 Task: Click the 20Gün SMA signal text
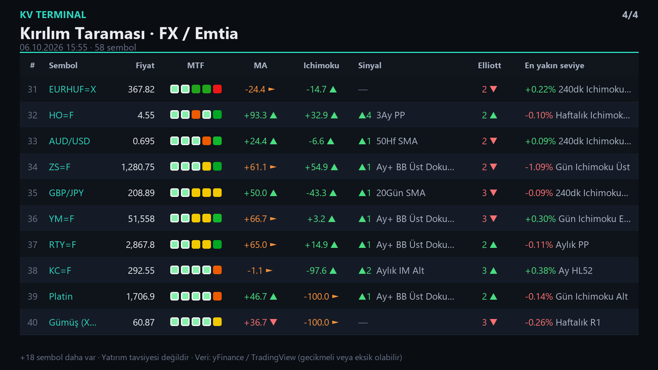point(401,193)
